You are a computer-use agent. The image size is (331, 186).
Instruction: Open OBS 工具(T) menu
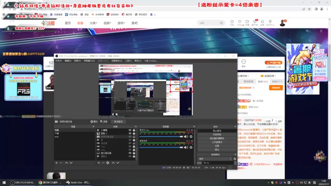(128, 61)
